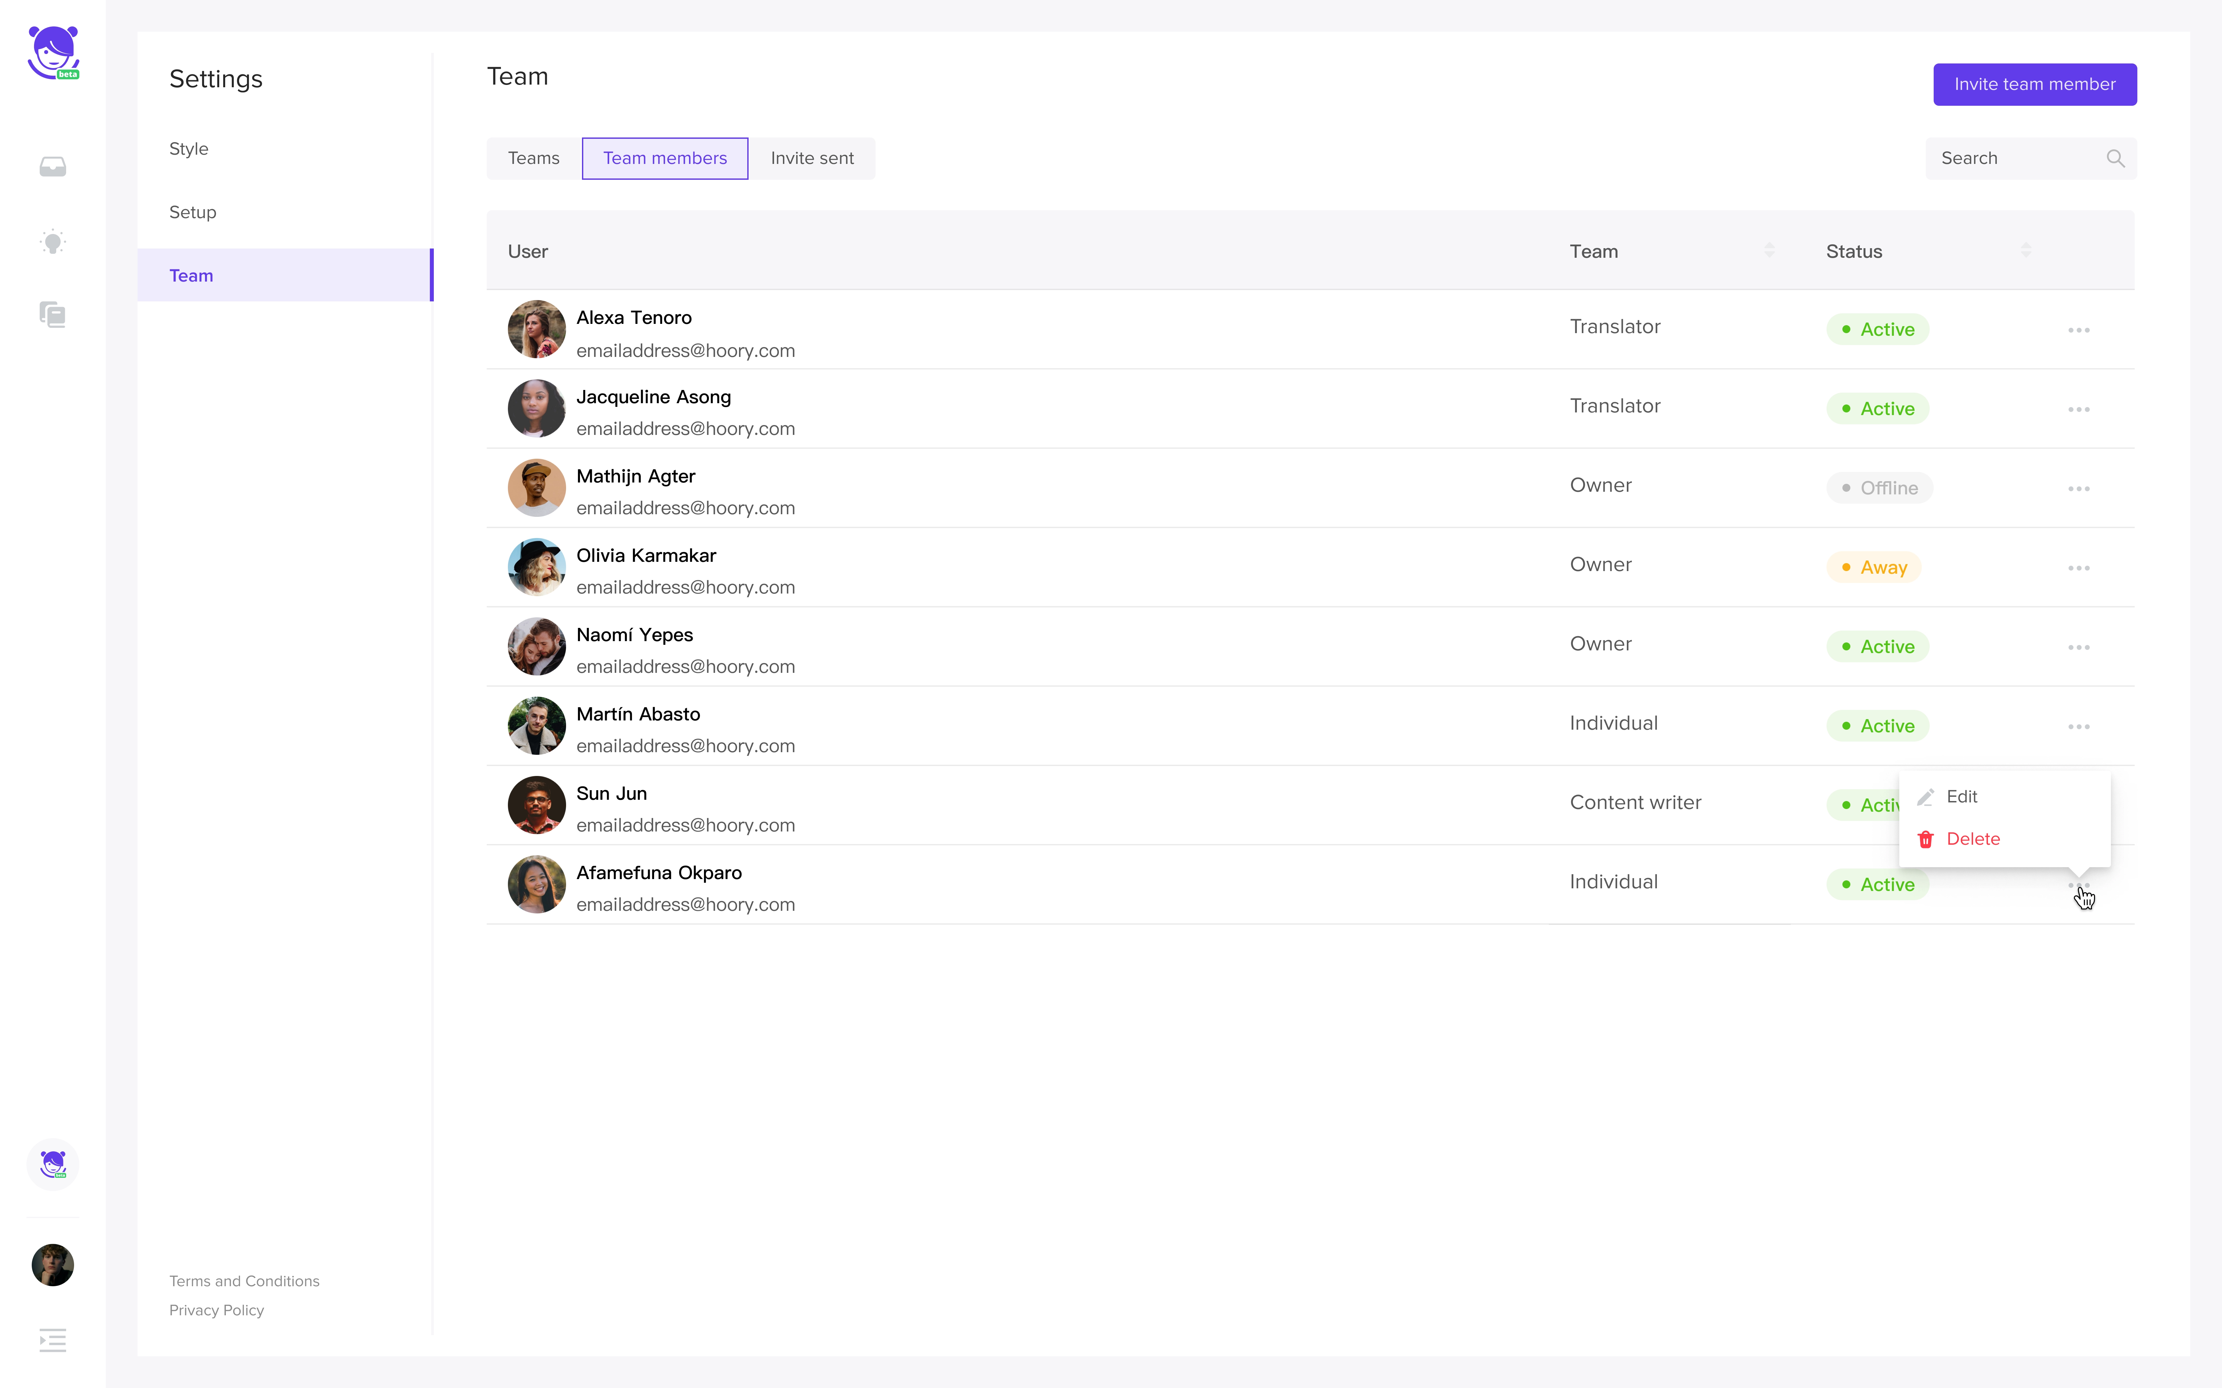Click Olivia Karmakar's avatar photo
Image resolution: width=2222 pixels, height=1388 pixels.
tap(536, 567)
